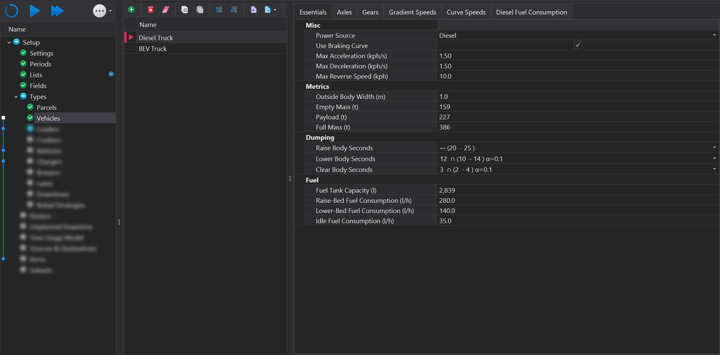Open Raise Body Seconds distribution dropdown
Image resolution: width=720 pixels, height=355 pixels.
[714, 148]
